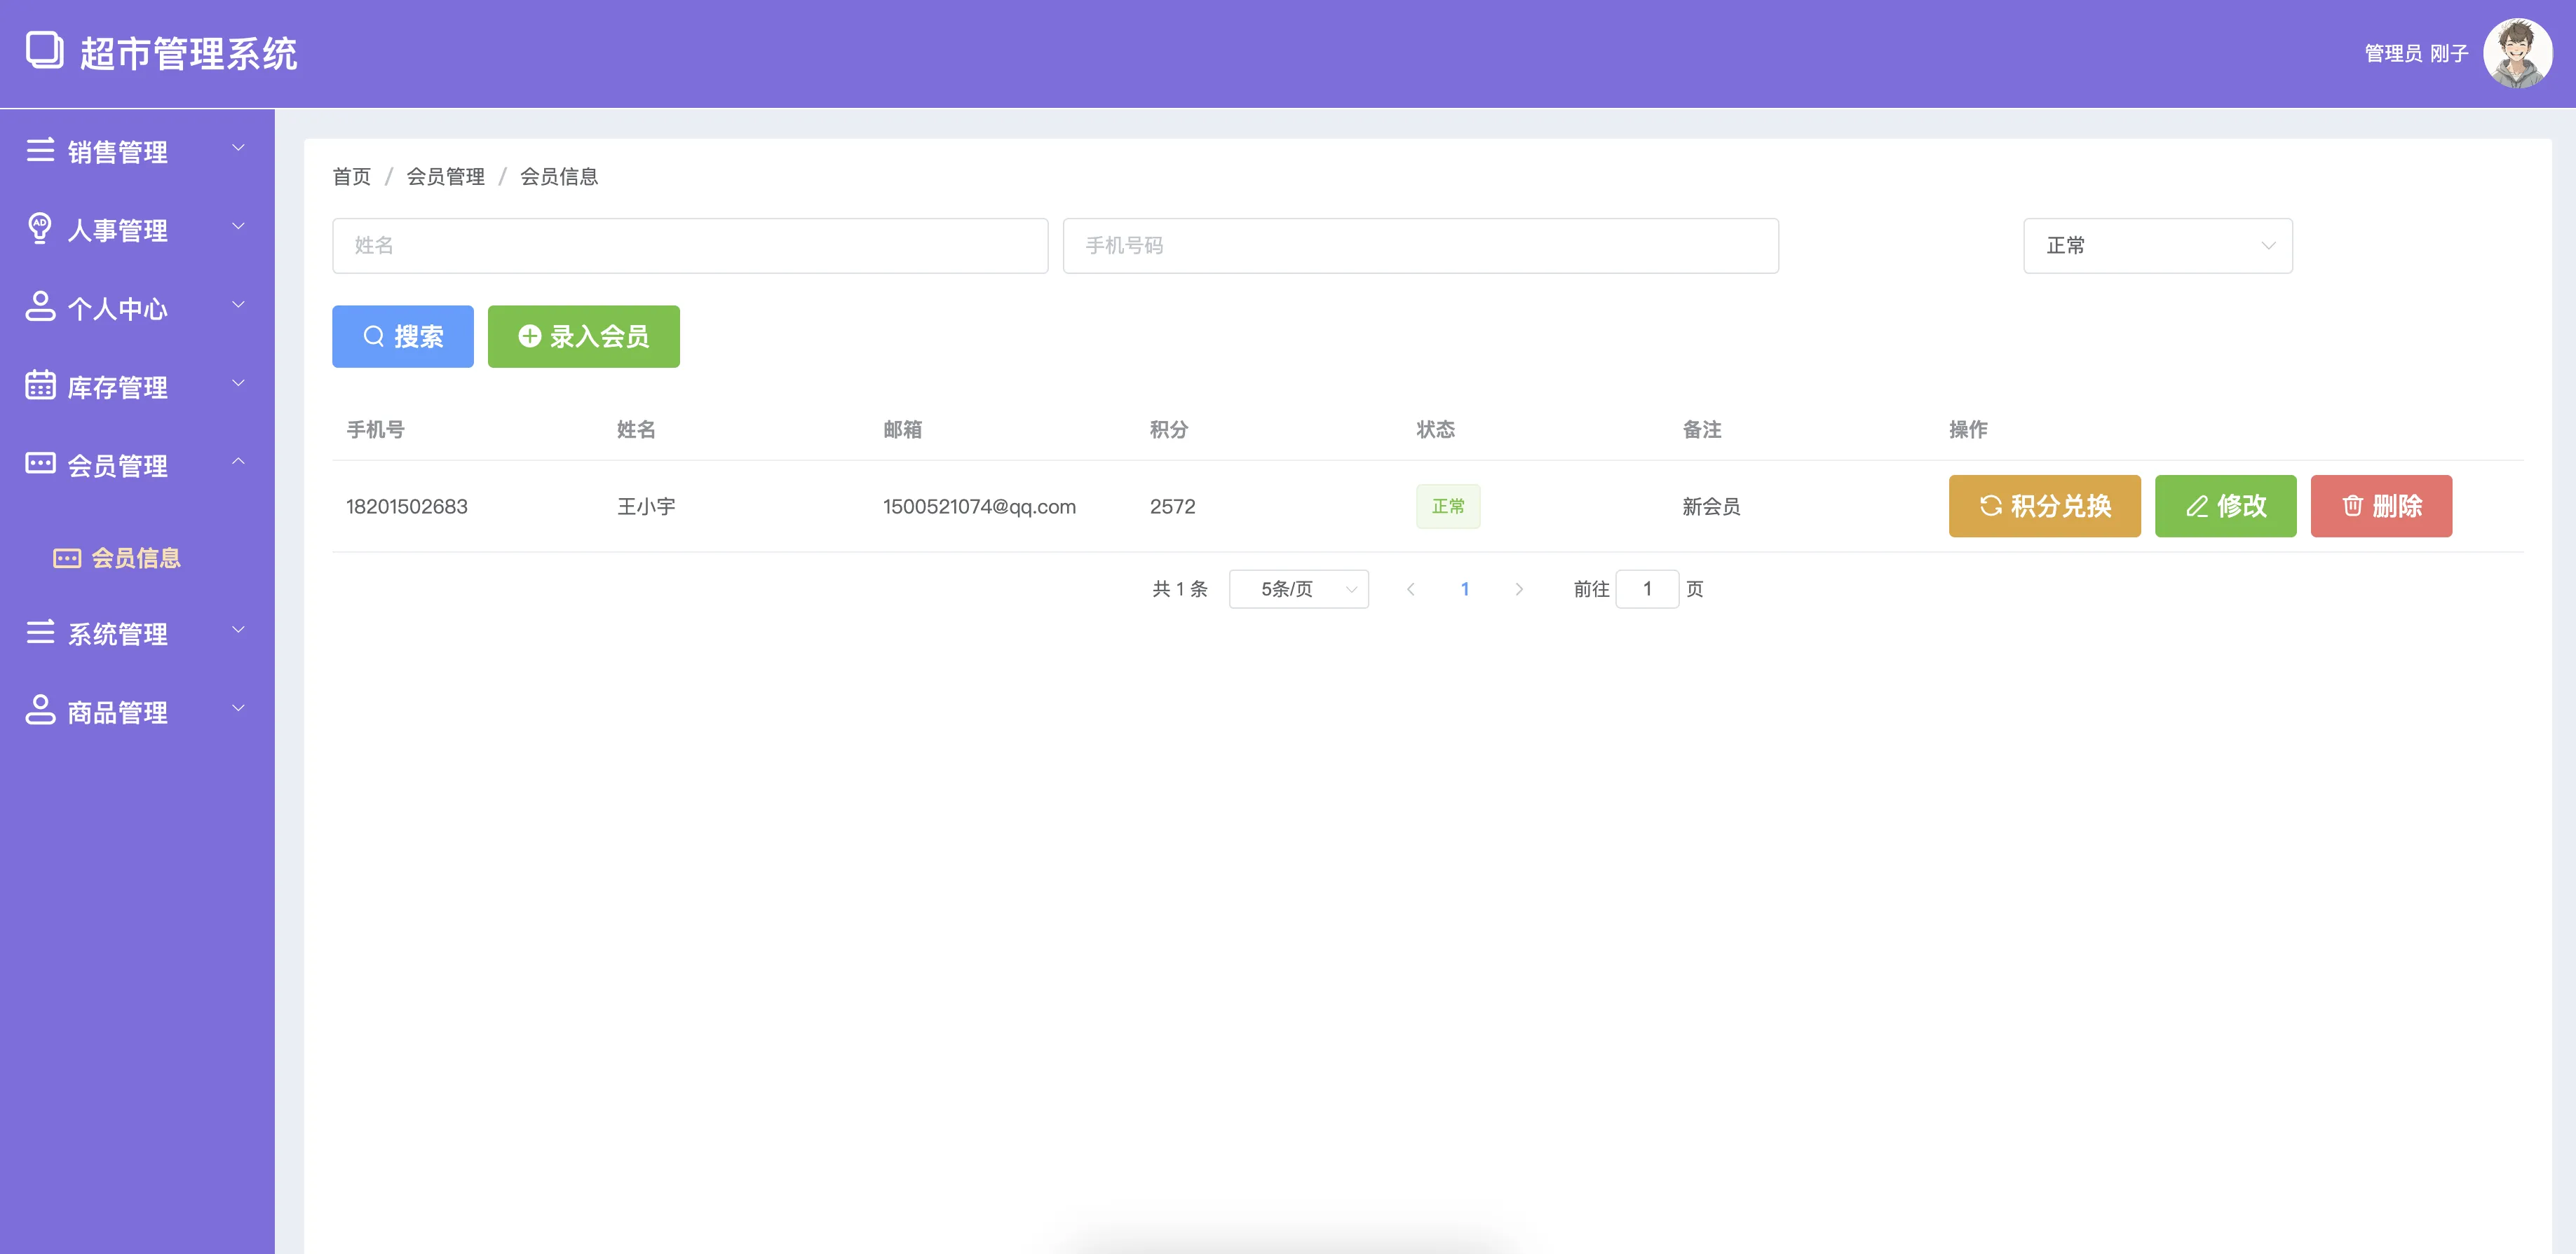The image size is (2576, 1254).
Task: Go to 首页 via breadcrumb
Action: 351,177
